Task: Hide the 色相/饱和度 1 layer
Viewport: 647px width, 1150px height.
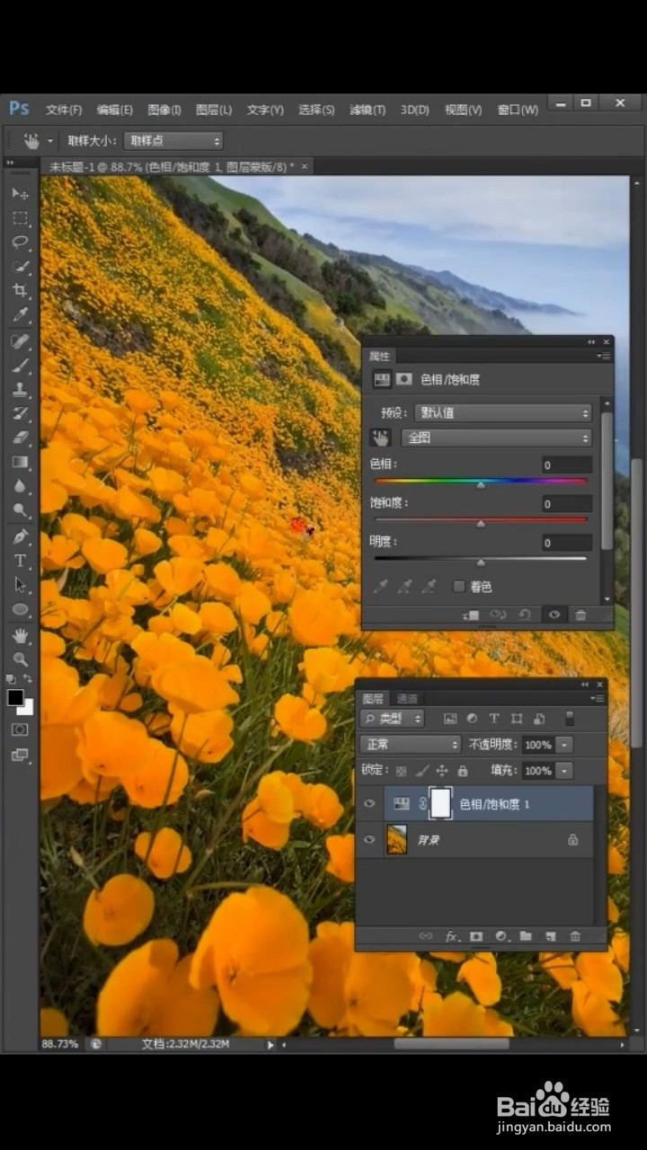Action: (x=369, y=804)
